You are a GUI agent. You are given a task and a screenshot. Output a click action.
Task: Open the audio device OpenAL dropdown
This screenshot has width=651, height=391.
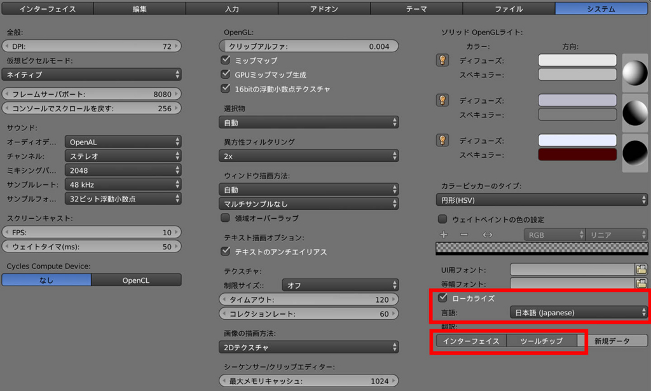pyautogui.click(x=123, y=142)
